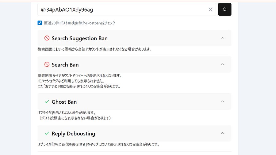
Task: Click the 直近20件ポストの検索除外 checkbox label
Action: (x=79, y=23)
